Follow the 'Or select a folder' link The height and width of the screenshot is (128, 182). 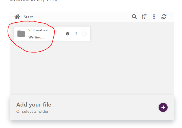[32, 111]
